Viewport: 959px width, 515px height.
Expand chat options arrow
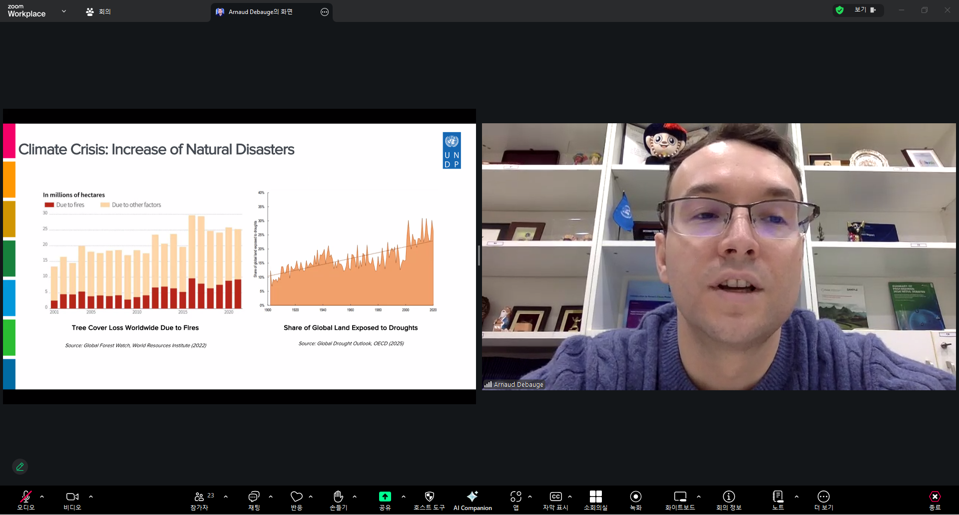pyautogui.click(x=271, y=497)
